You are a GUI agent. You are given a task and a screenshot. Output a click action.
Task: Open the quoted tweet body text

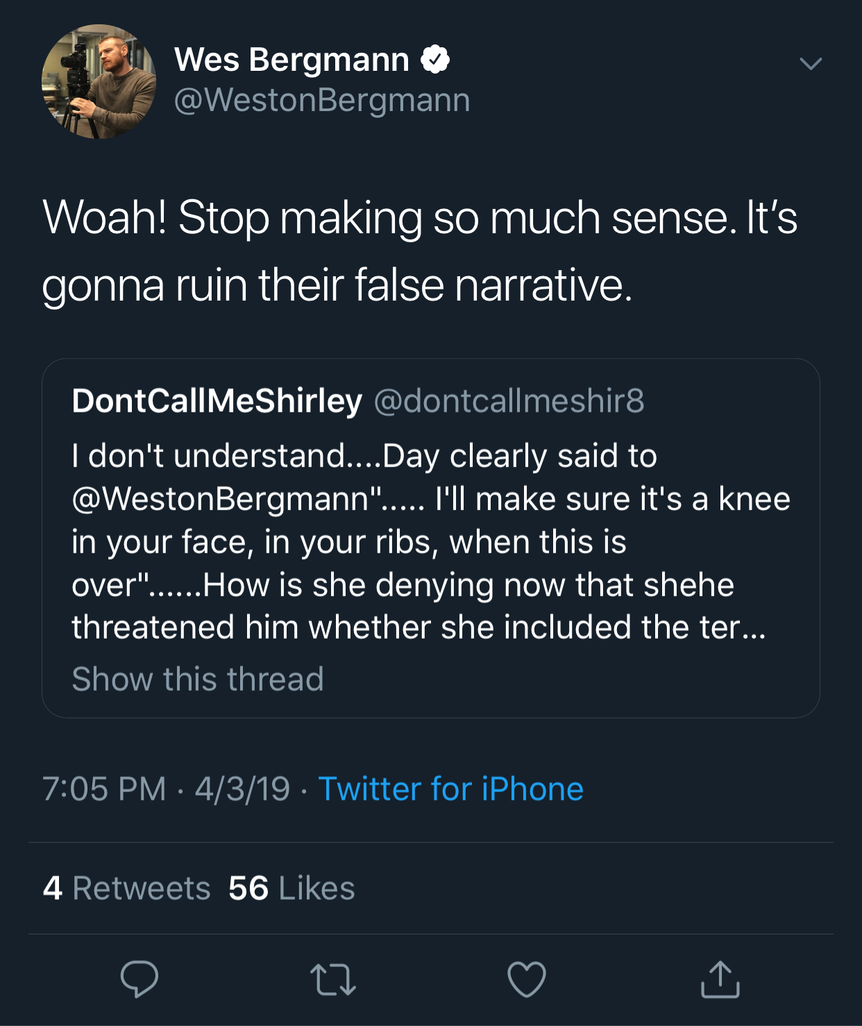click(x=431, y=541)
